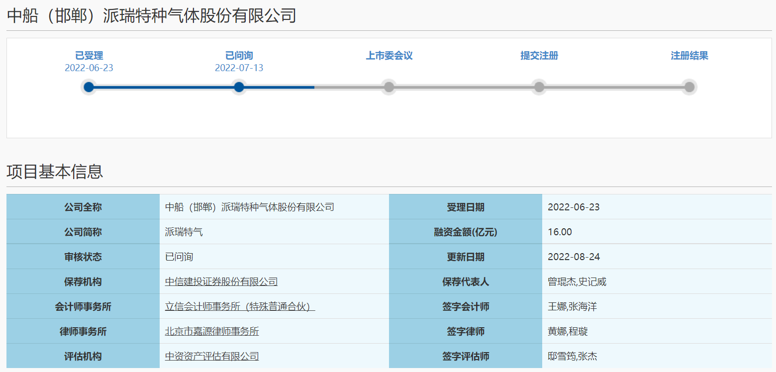Click the 项目基本信息 section heading
This screenshot has width=776, height=372.
(55, 171)
